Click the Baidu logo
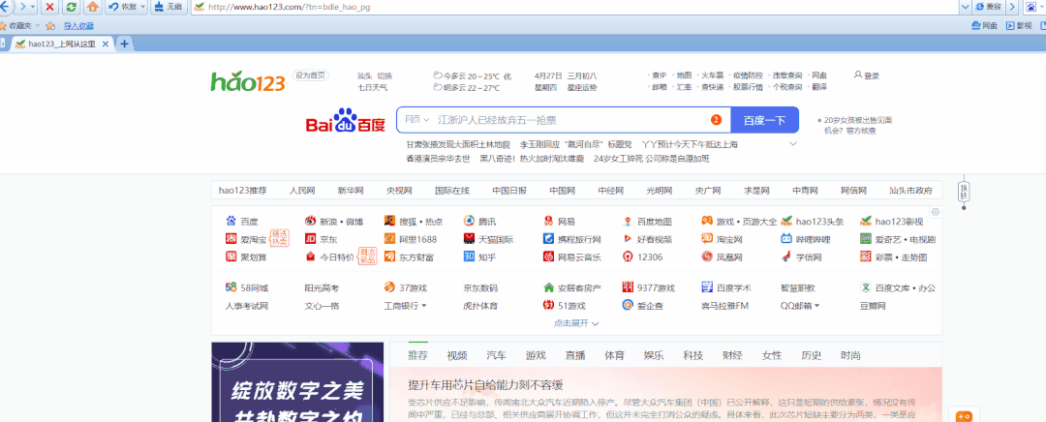The width and height of the screenshot is (1046, 422). pyautogui.click(x=346, y=121)
